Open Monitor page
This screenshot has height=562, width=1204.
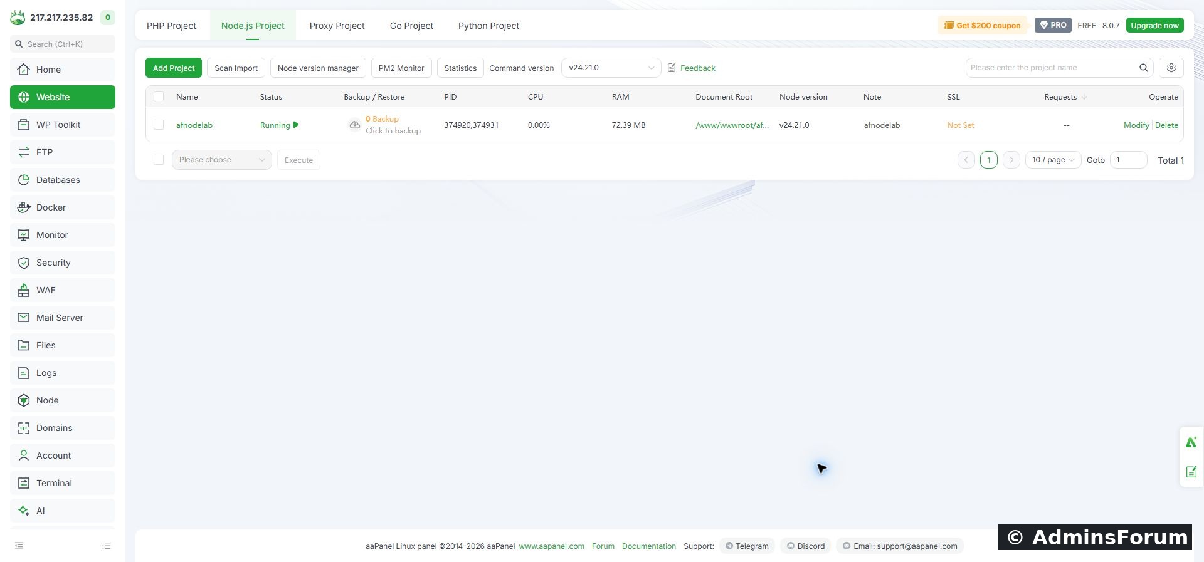(x=63, y=235)
